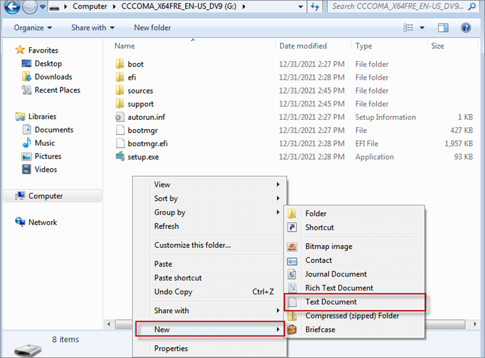The width and height of the screenshot is (485, 358).
Task: Select the efi folder icon
Action: [x=119, y=77]
